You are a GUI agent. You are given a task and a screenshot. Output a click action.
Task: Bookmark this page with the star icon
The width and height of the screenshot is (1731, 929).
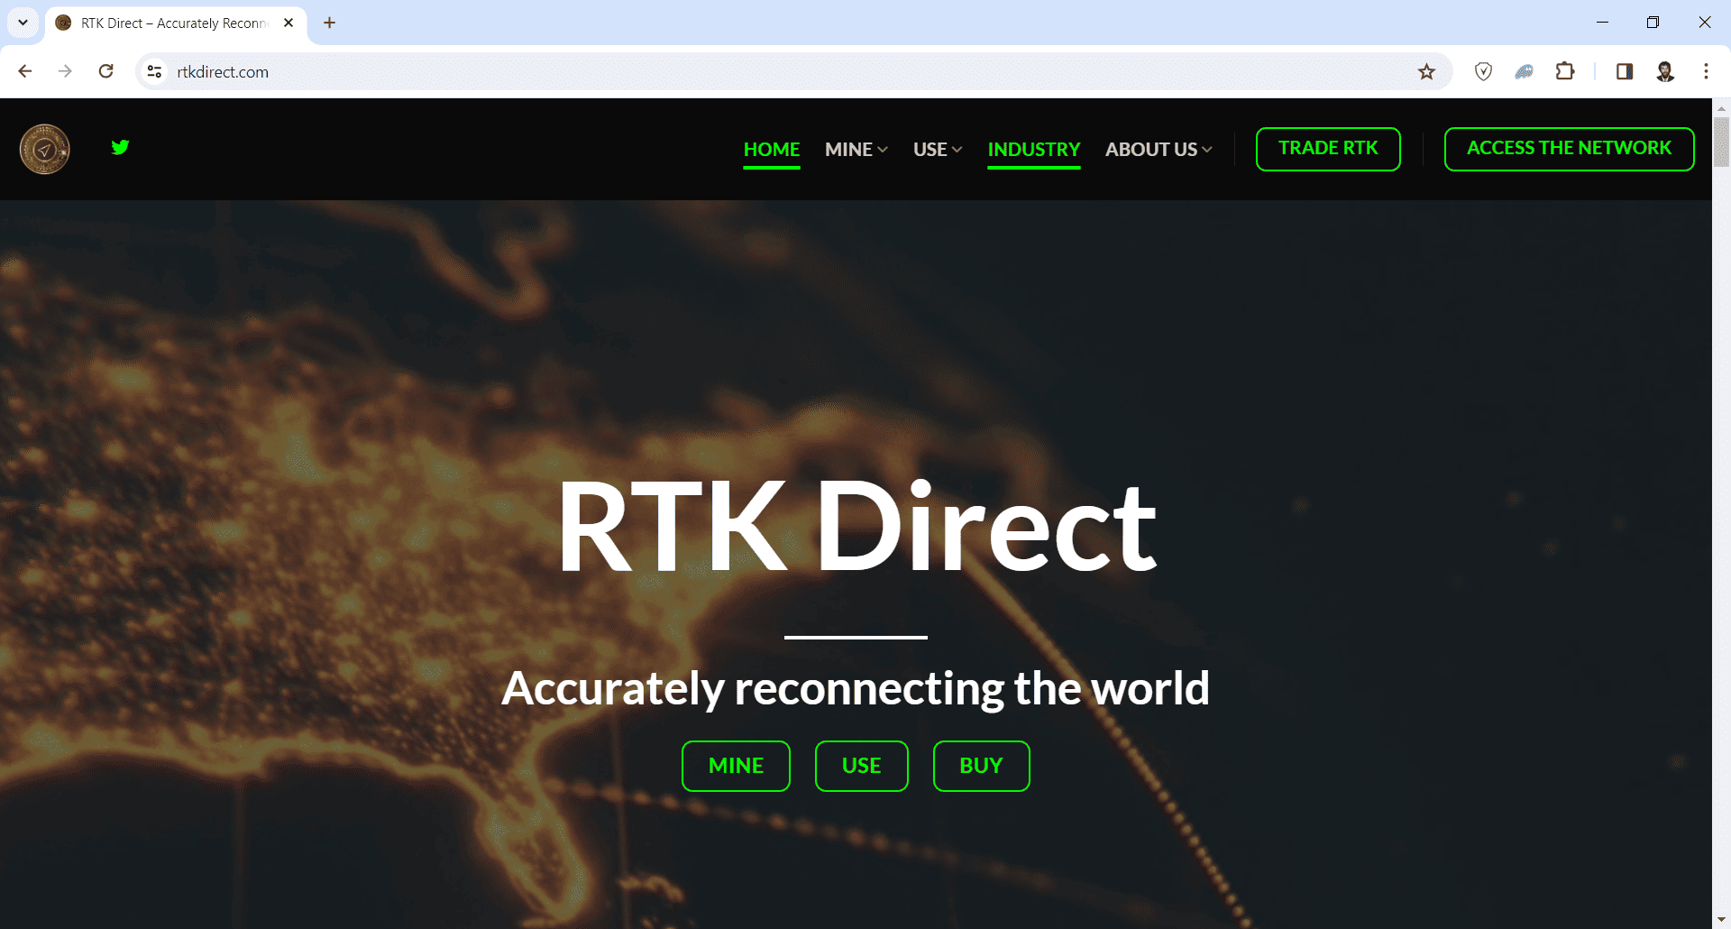coord(1426,71)
